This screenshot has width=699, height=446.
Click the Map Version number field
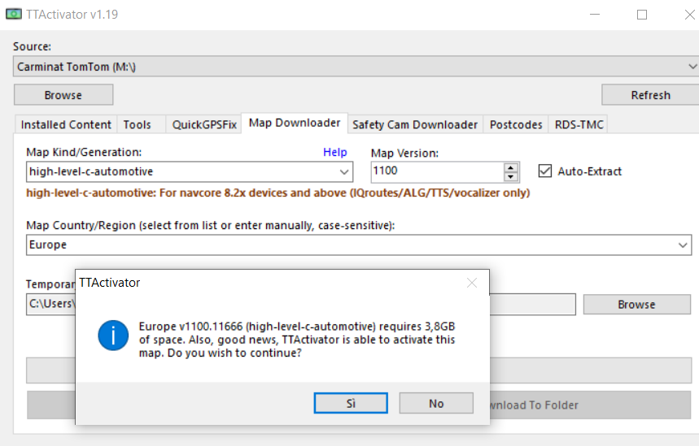(x=437, y=171)
